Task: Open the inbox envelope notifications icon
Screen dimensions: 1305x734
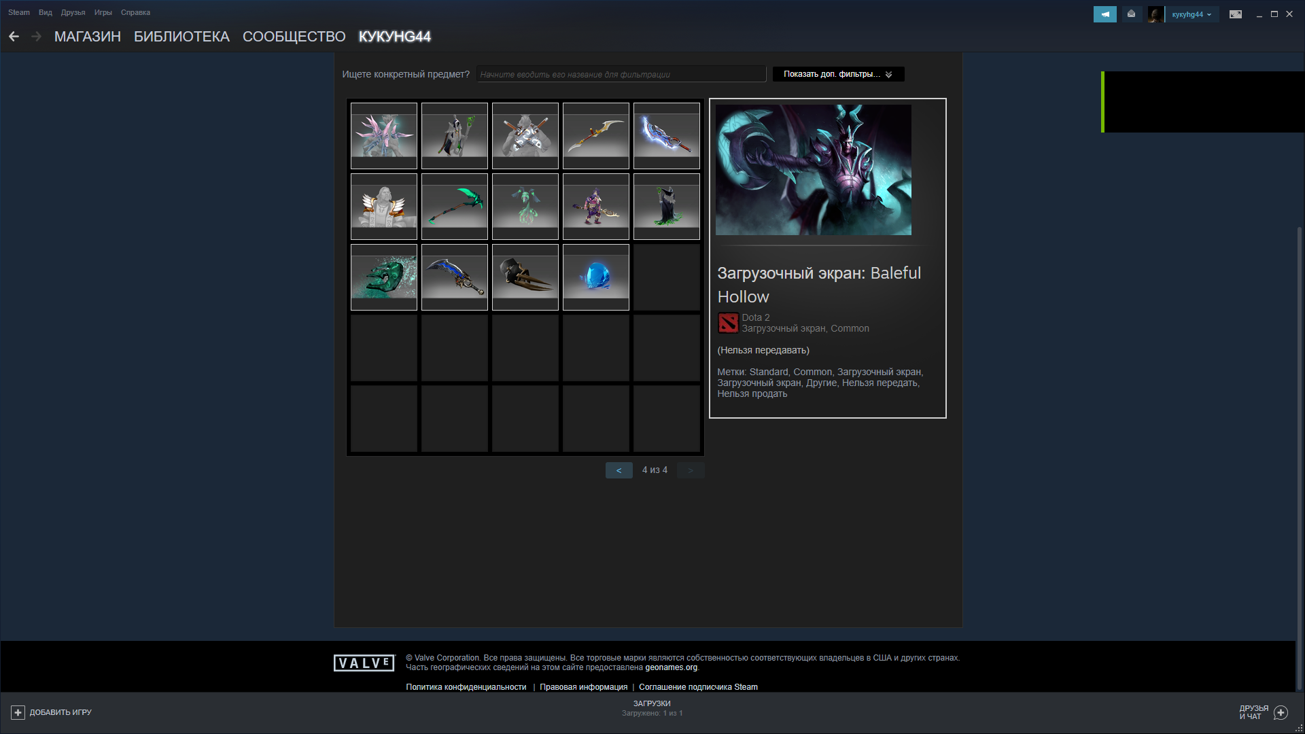Action: (x=1132, y=14)
